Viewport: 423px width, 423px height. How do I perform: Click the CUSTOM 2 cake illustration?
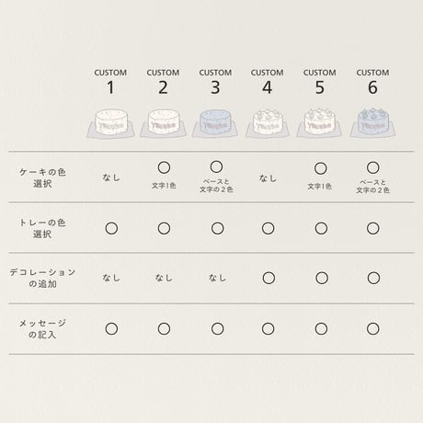(163, 123)
